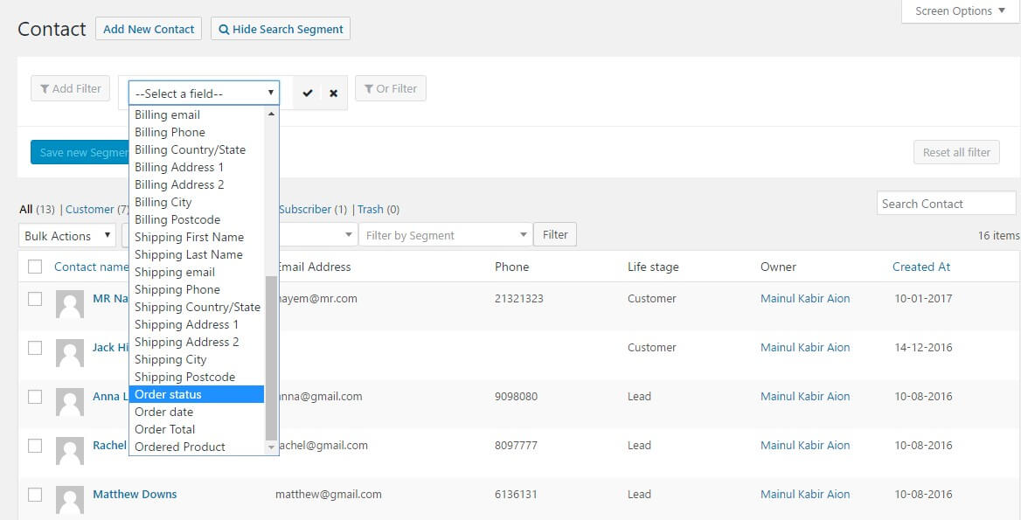This screenshot has width=1021, height=520.
Task: Choose Billing Country/State option
Action: point(190,149)
